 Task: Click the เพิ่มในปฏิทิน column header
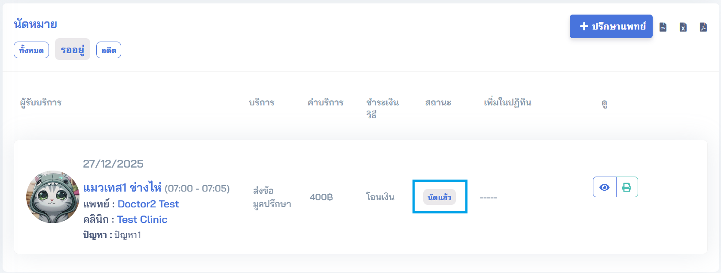click(507, 102)
